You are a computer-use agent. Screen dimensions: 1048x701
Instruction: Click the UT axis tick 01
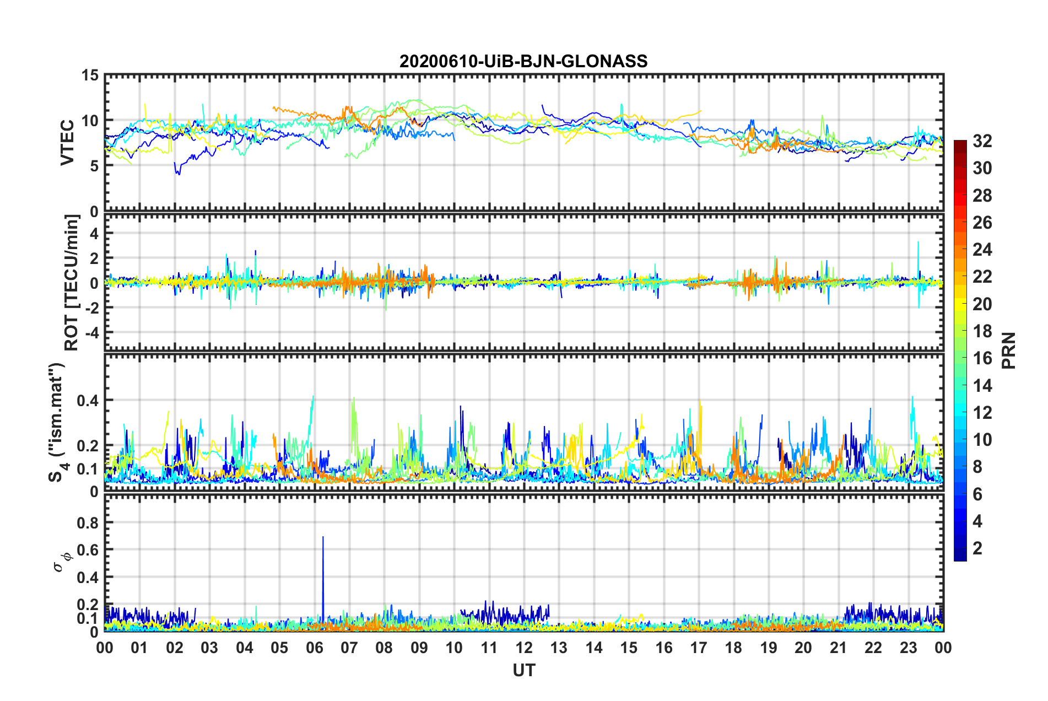[139, 648]
